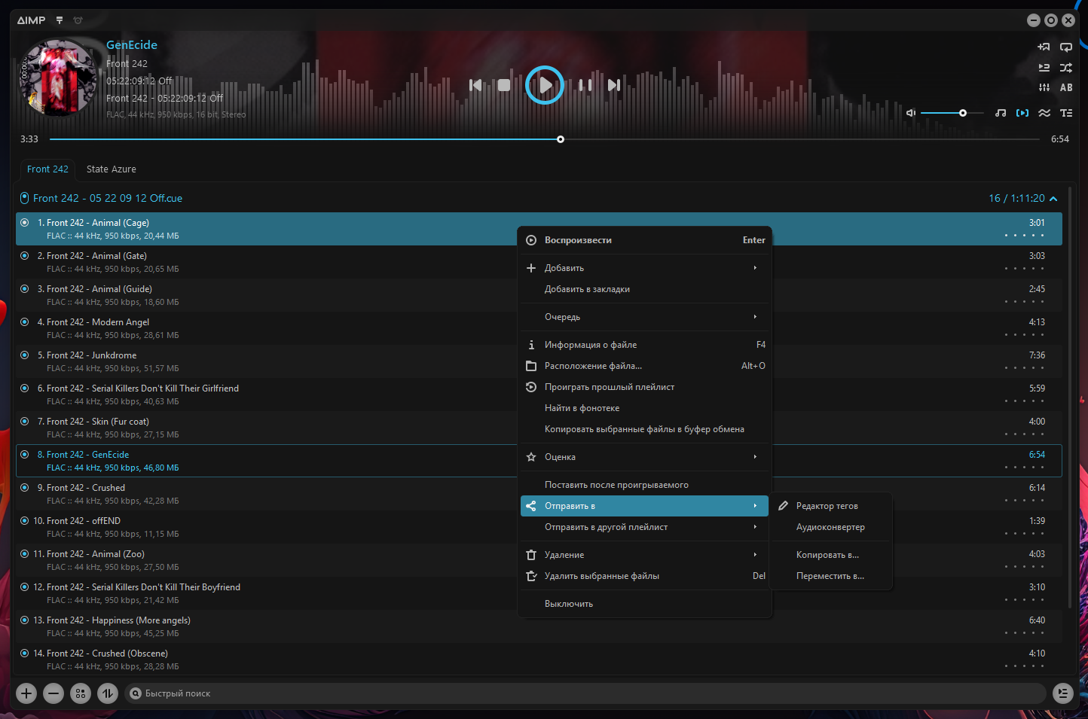This screenshot has width=1088, height=719.
Task: Click the playlist vertical scrollbar
Action: tap(1071, 399)
